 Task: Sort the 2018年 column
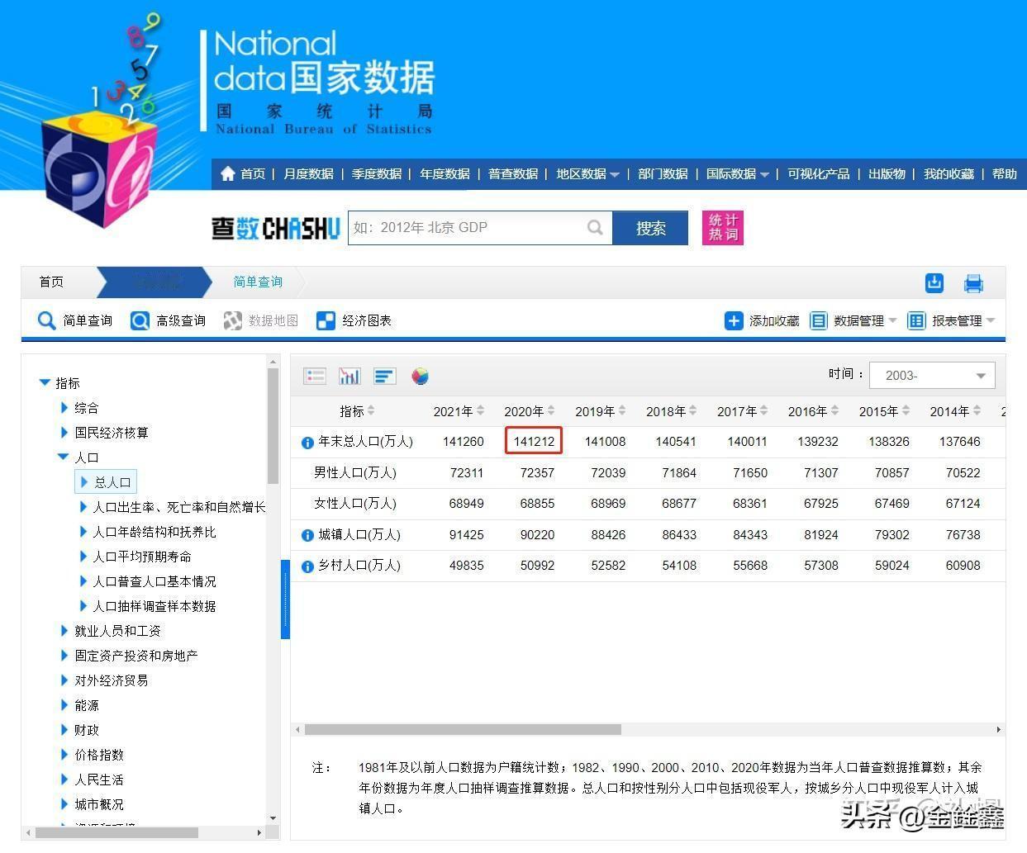pos(693,410)
